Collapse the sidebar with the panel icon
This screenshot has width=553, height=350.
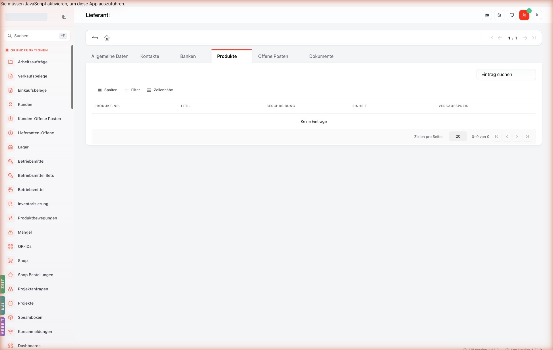click(64, 17)
